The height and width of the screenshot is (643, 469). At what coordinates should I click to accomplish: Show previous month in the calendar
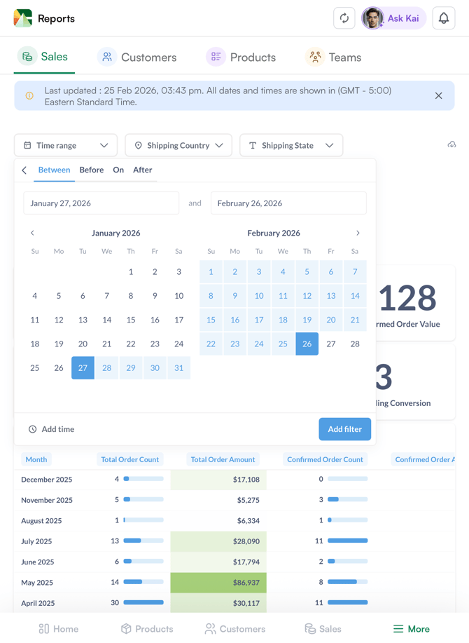(32, 233)
